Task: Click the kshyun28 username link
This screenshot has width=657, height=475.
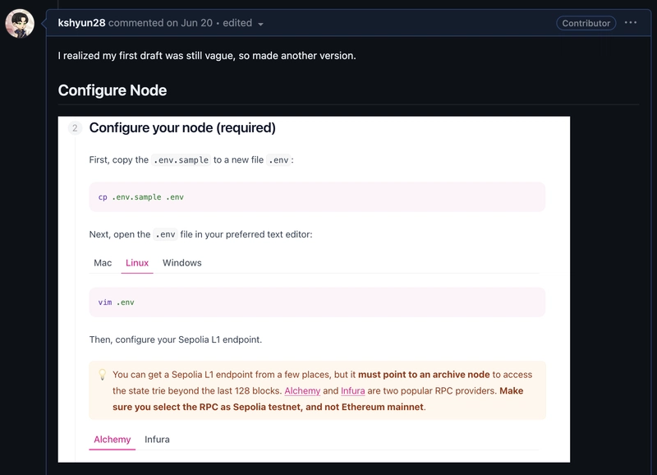Action: click(x=81, y=23)
